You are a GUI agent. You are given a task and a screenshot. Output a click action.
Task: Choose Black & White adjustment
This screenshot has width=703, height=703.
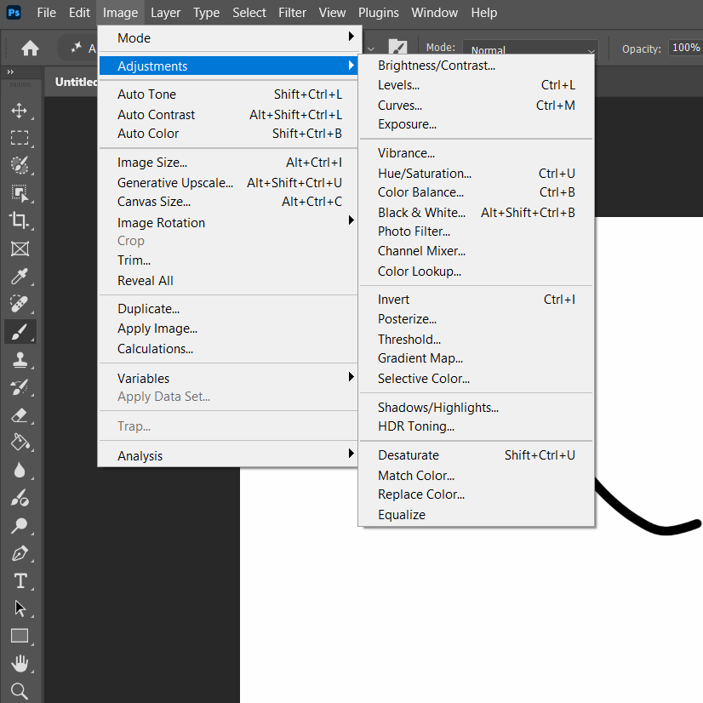[476, 212]
